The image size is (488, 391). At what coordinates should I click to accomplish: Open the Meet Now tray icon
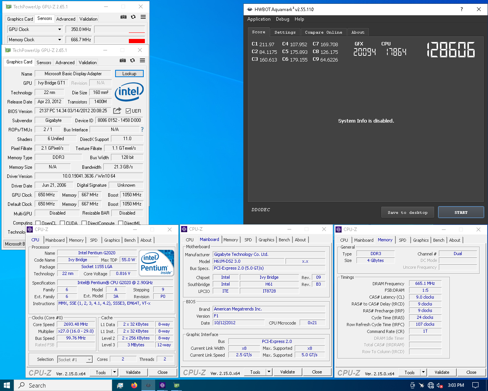[x=413, y=385]
